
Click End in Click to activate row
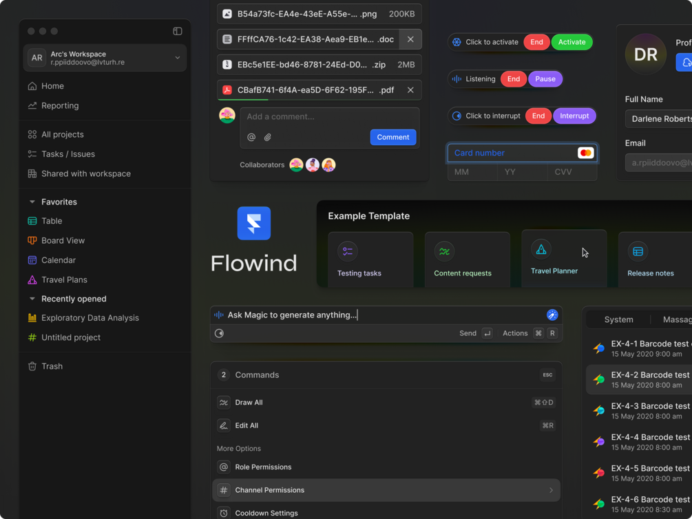[x=536, y=42]
